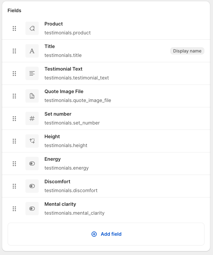
Task: Click the Energy boolean toggle icon
Action: coord(32,164)
